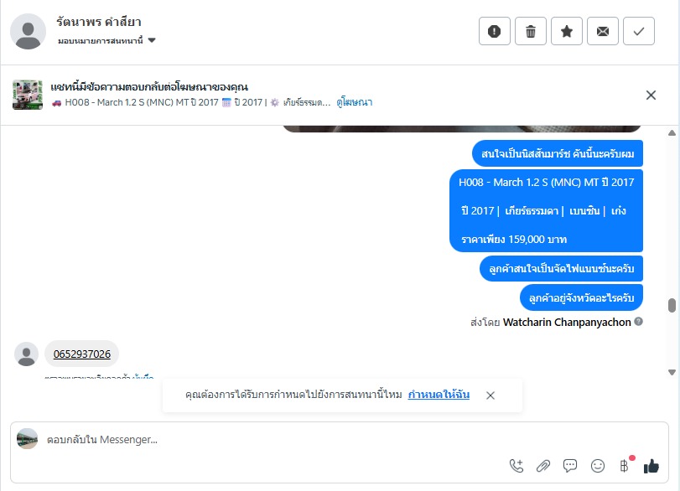The image size is (680, 491).
Task: Mark conversation as spam with exclamation icon
Action: 495,31
